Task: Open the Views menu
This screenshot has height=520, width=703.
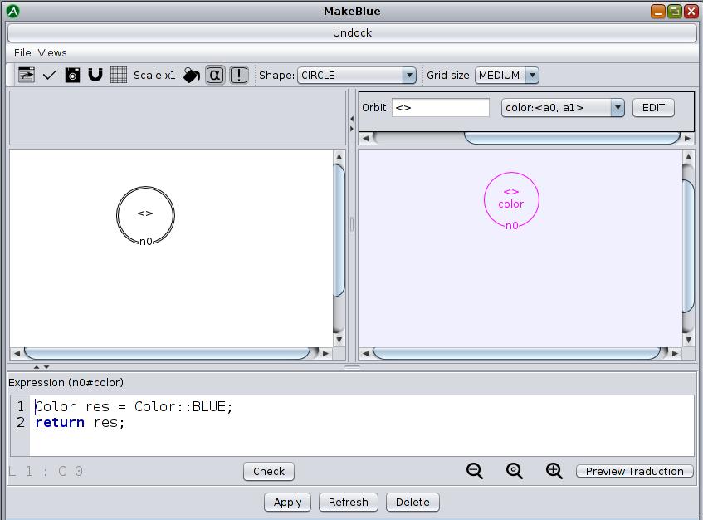Action: [x=52, y=53]
